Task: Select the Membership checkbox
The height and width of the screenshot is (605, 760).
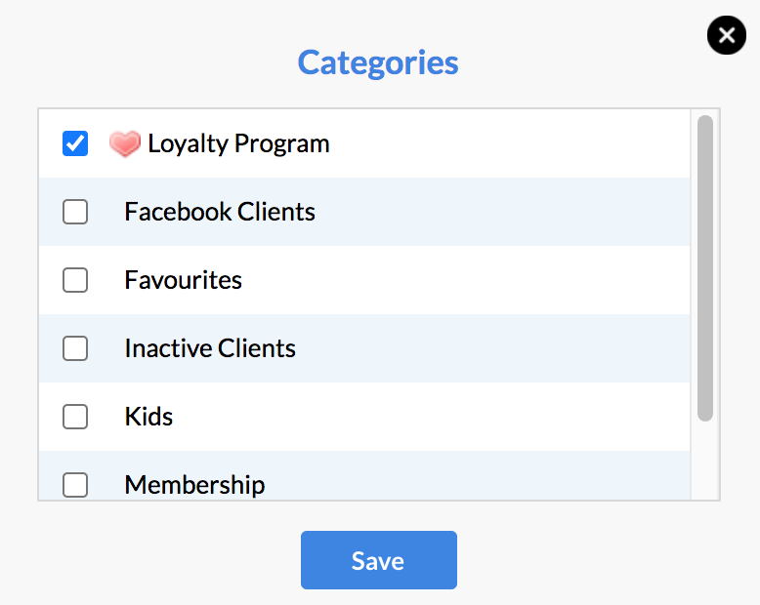Action: (75, 484)
